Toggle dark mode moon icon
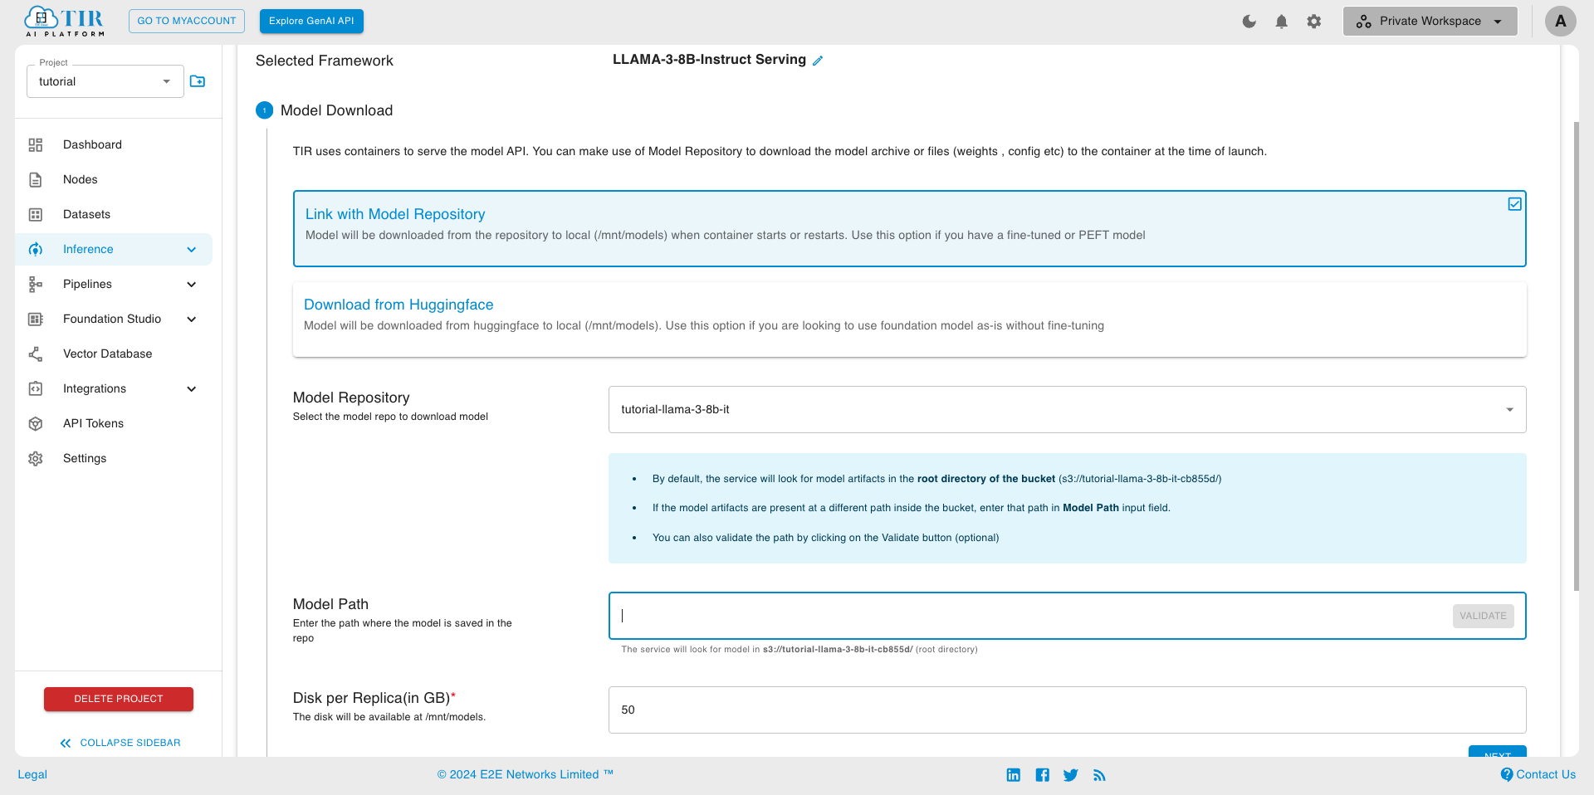The height and width of the screenshot is (795, 1594). coord(1249,22)
